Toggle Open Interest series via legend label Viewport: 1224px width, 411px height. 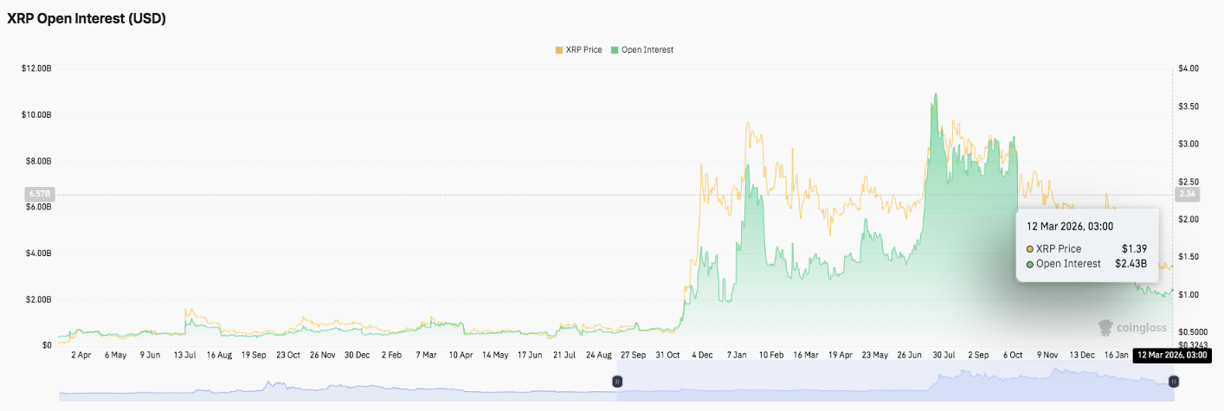(647, 50)
